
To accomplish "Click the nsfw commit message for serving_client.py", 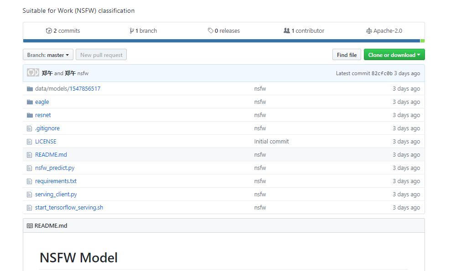I will pos(260,194).
